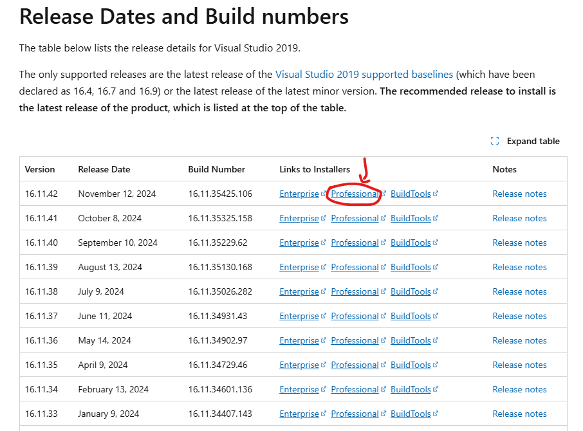Download BuildTools installer for 16.11.38
583x431 pixels.
[x=411, y=291]
